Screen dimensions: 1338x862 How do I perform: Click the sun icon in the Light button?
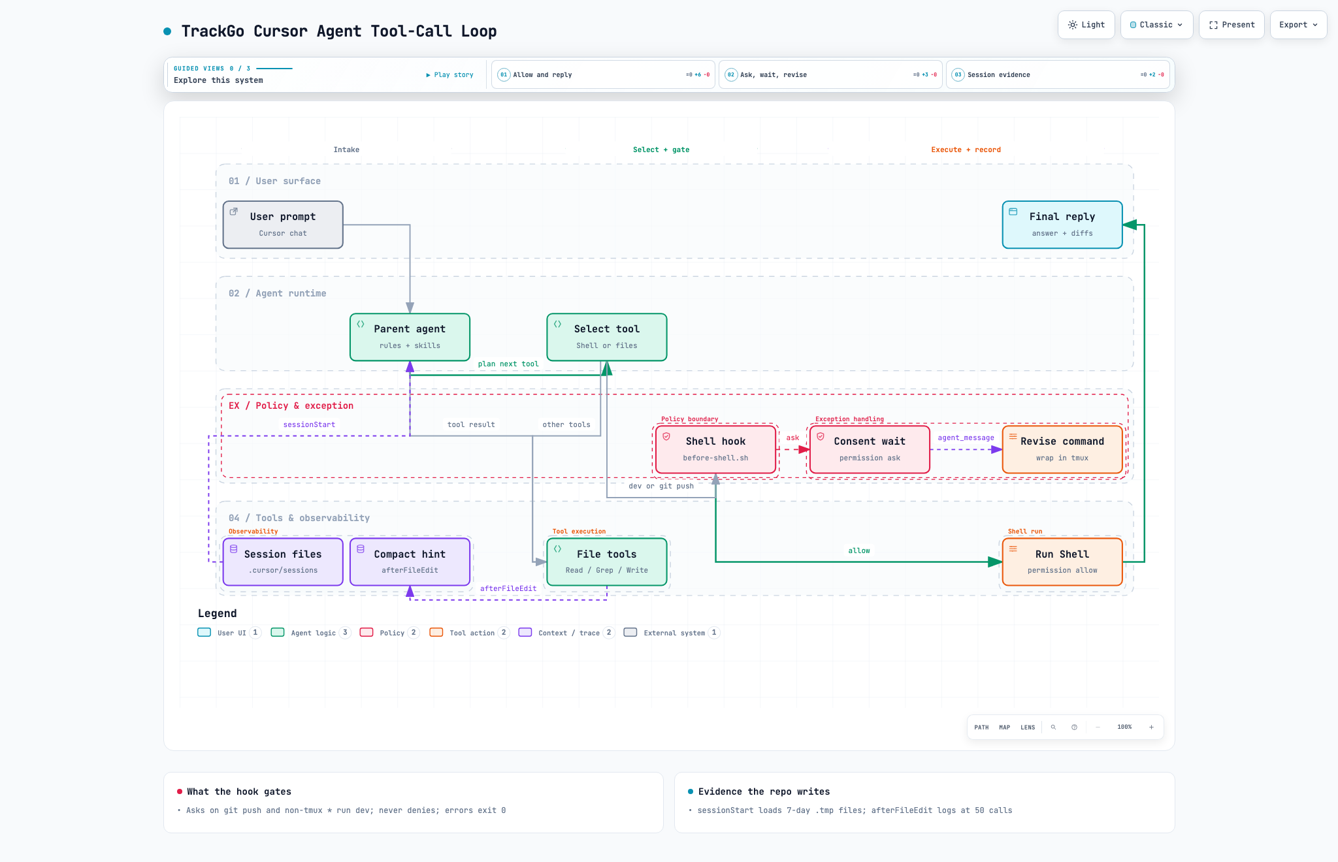click(x=1073, y=25)
